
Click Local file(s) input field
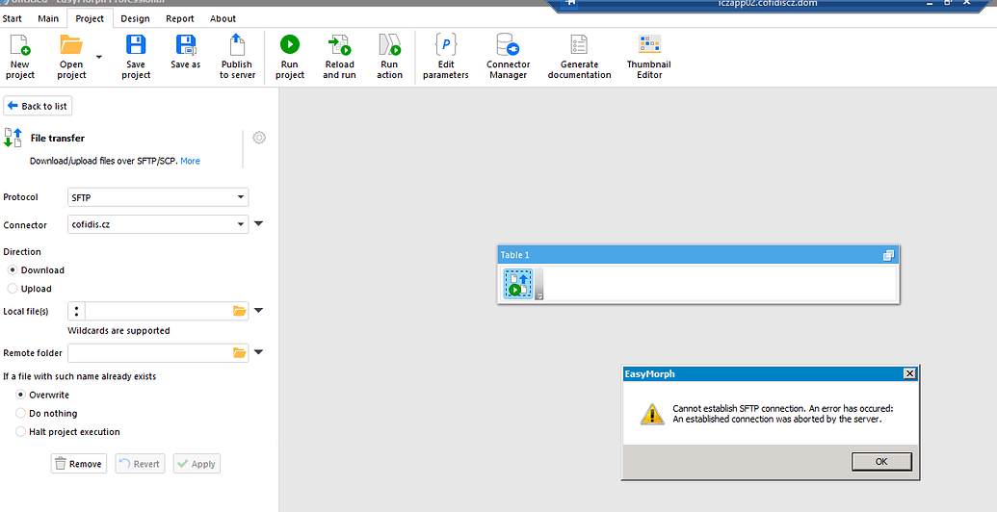[x=158, y=311]
